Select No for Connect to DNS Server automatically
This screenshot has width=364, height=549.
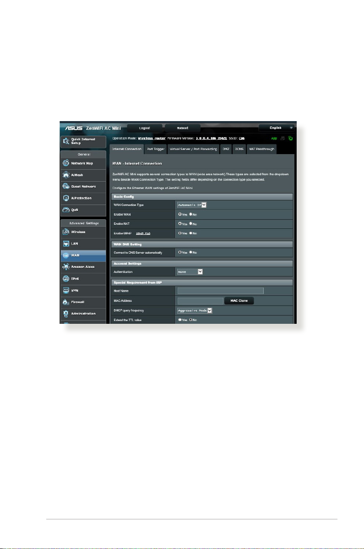[x=191, y=252]
